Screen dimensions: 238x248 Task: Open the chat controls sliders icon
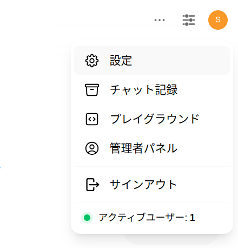click(x=189, y=20)
